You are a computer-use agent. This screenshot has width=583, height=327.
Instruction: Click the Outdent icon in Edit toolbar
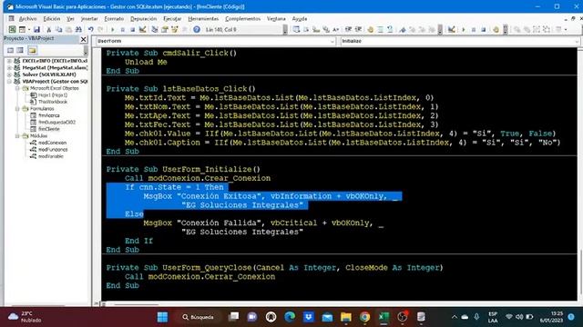(x=358, y=29)
